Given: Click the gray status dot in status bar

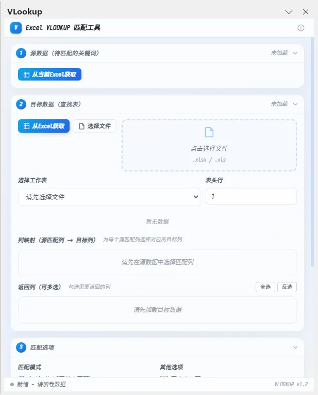Looking at the screenshot, I should pos(12,385).
